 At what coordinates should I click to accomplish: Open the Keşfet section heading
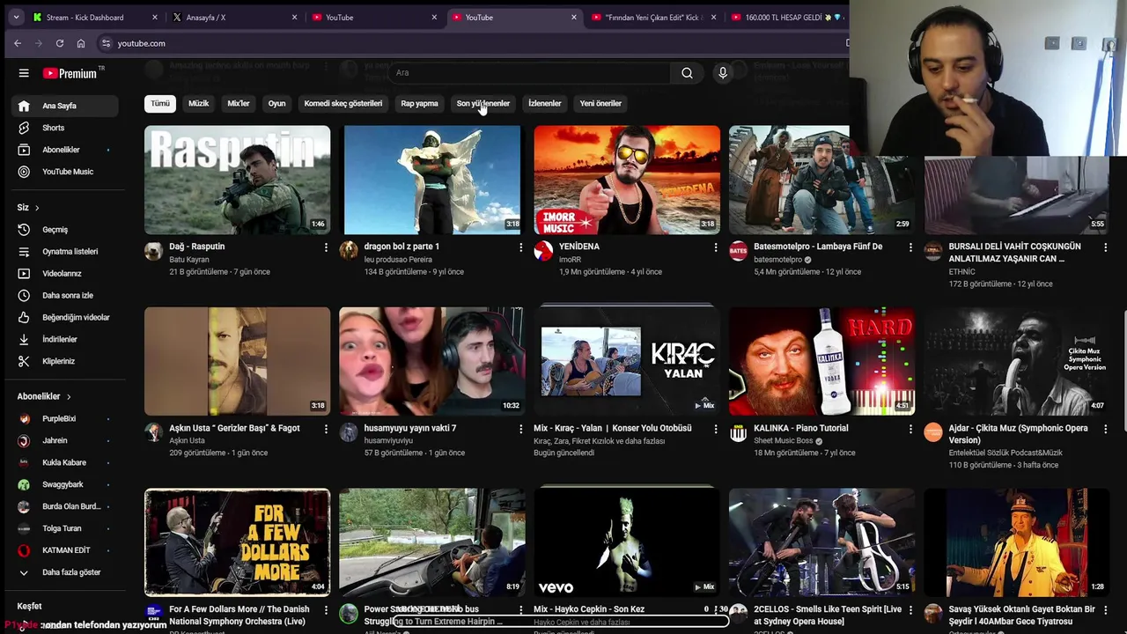pos(29,607)
